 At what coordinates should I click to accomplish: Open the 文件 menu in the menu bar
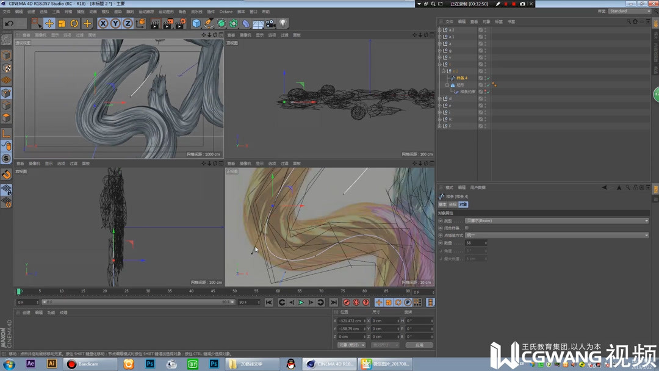[7, 12]
